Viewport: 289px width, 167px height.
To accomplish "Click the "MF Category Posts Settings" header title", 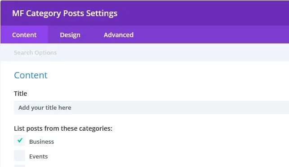I will [65, 13].
